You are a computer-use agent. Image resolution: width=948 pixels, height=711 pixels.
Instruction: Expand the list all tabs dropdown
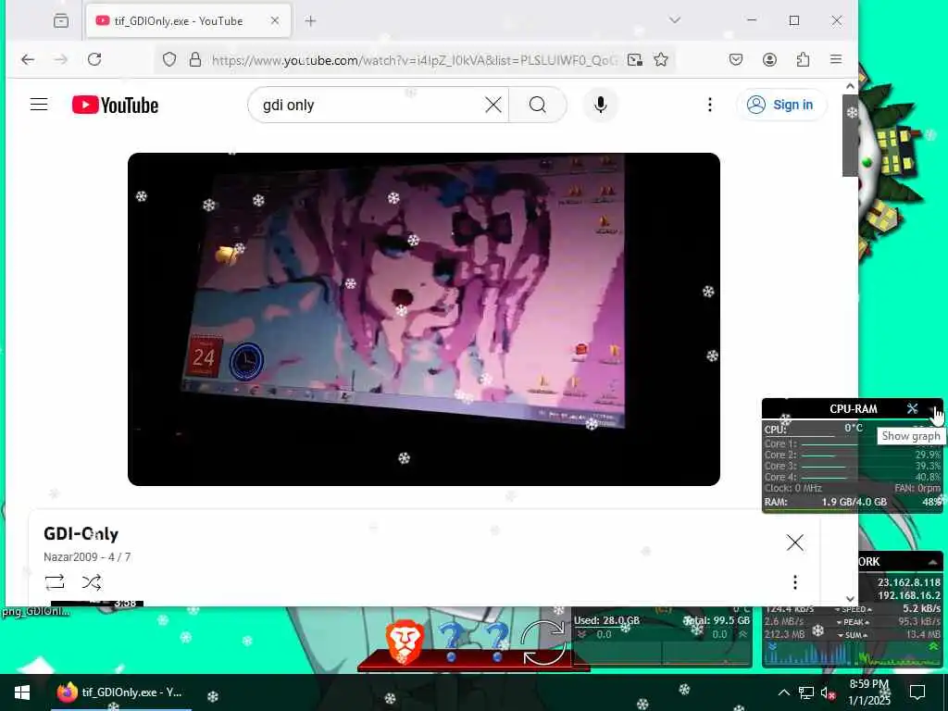click(x=675, y=20)
